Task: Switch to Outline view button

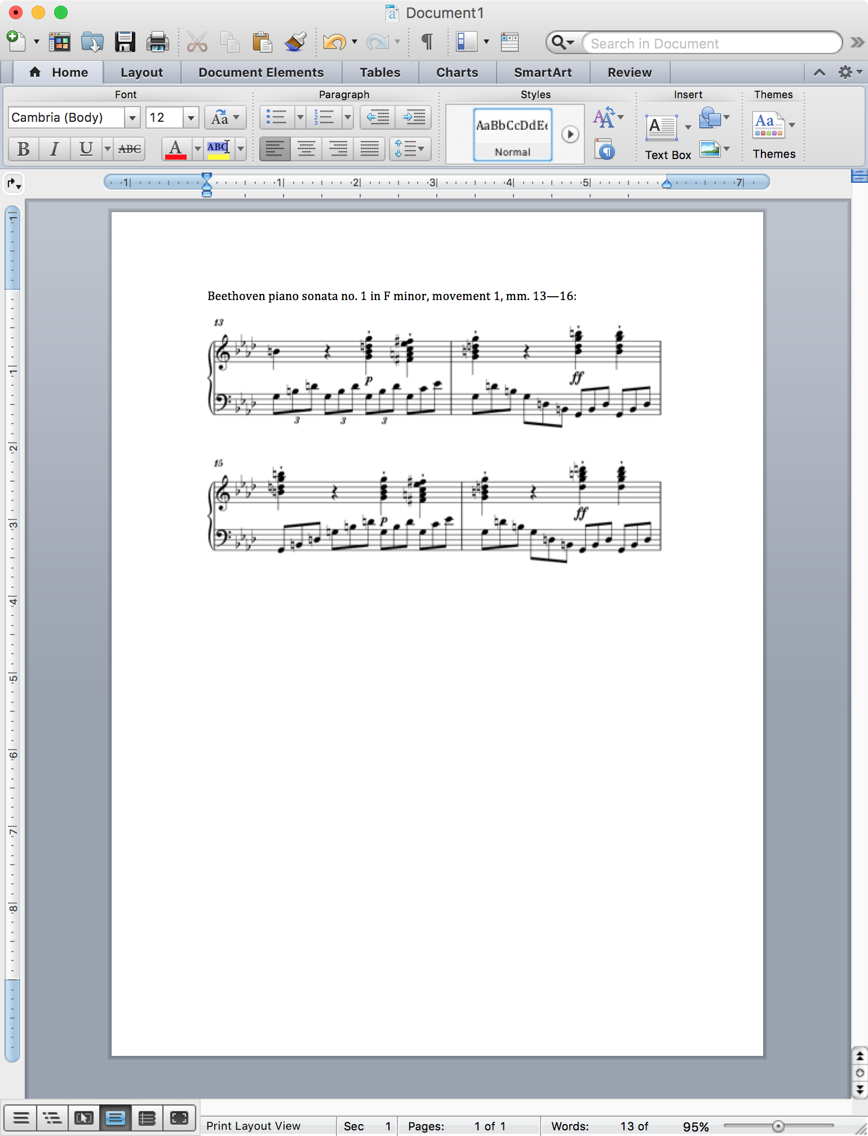Action: tap(52, 1117)
